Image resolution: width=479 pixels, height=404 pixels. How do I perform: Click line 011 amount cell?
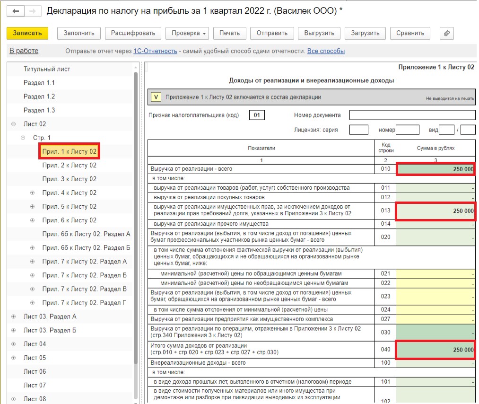pyautogui.click(x=435, y=188)
